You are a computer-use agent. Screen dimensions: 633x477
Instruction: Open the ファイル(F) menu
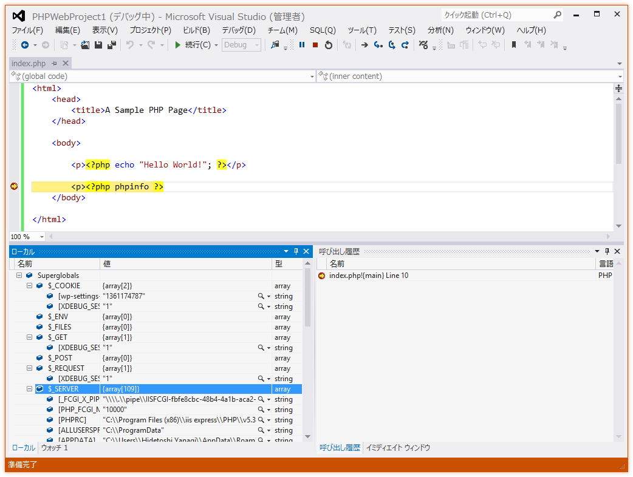[x=27, y=30]
